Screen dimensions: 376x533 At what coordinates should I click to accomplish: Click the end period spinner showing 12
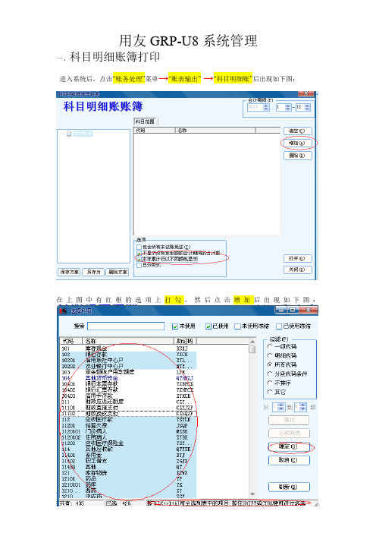pos(302,107)
